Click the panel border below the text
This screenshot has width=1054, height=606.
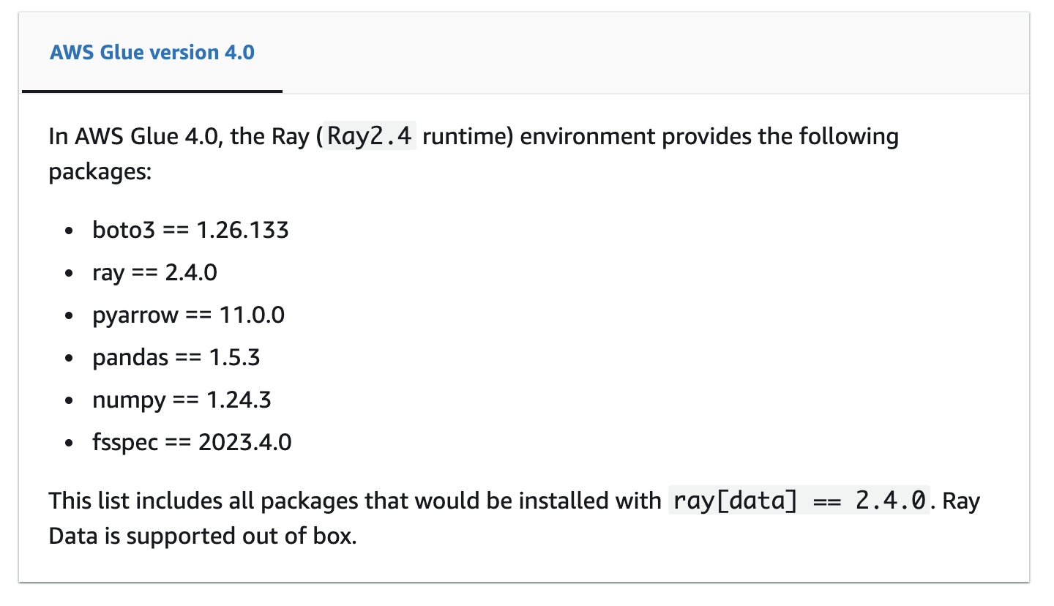pyautogui.click(x=527, y=583)
